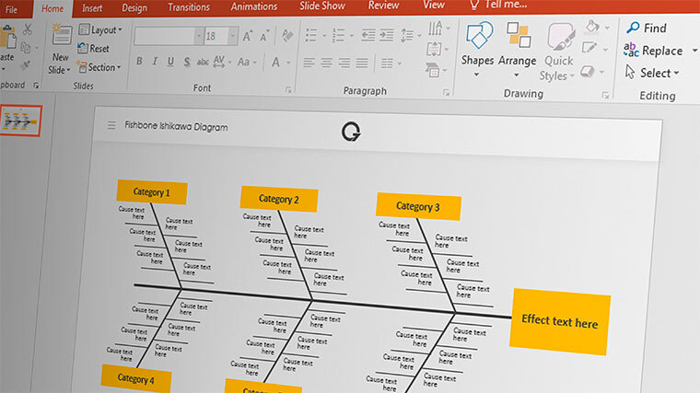Click Convert to SmartArt icon
The height and width of the screenshot is (393, 700).
coord(432,70)
